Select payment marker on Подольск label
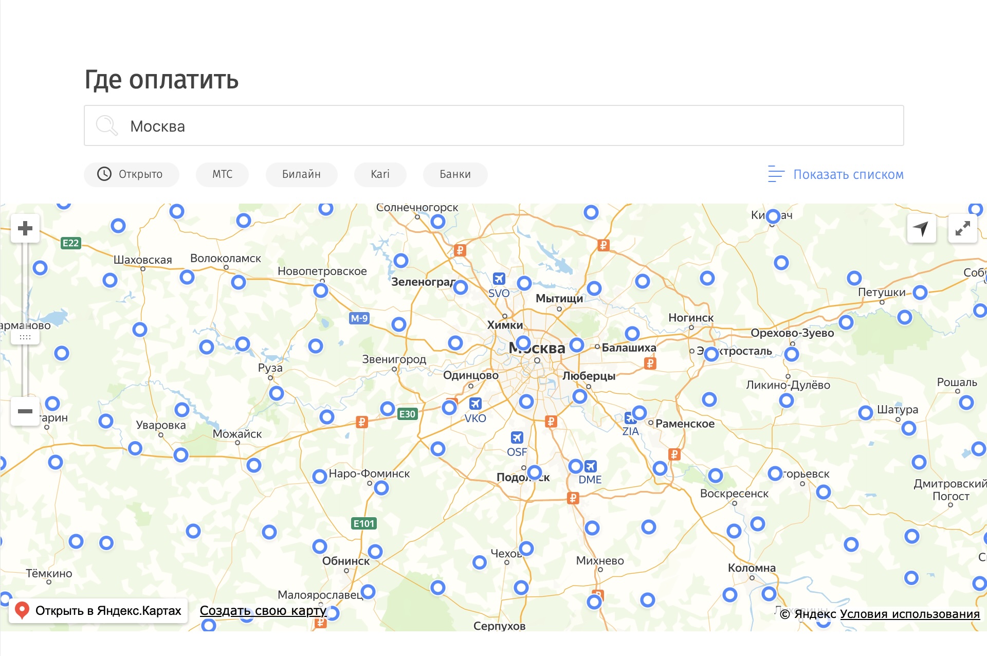 click(535, 472)
